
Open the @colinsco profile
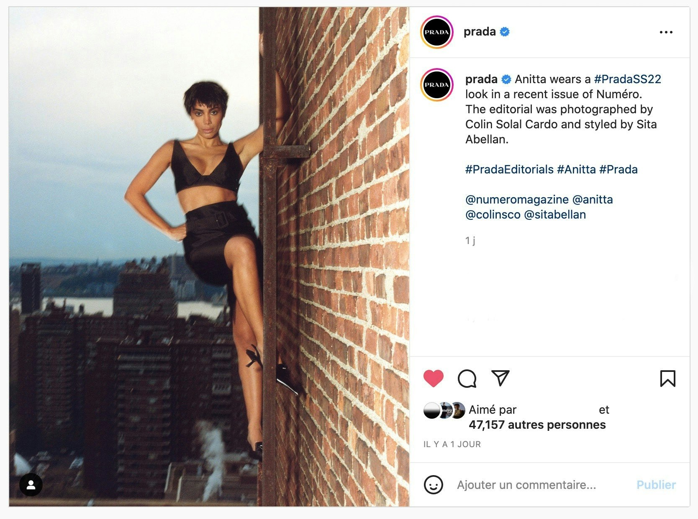[x=493, y=214]
